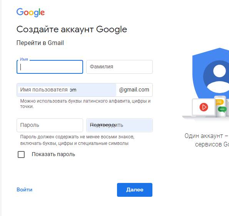The image size is (229, 216).
Task: Click the Показать пароль label text
Action: coord(53,154)
